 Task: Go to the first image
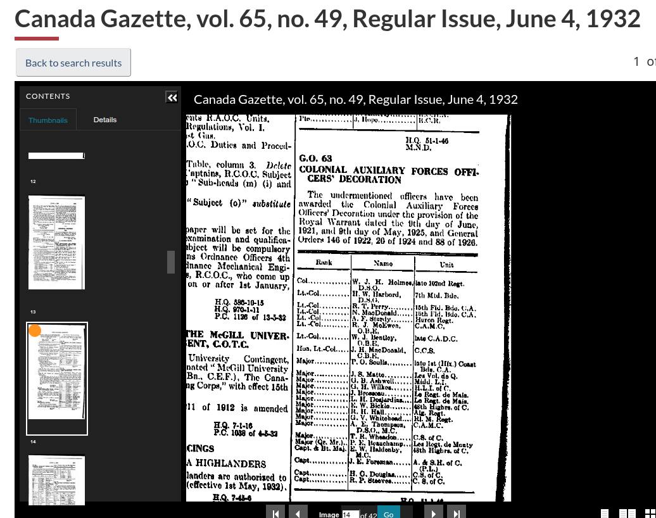pyautogui.click(x=275, y=513)
